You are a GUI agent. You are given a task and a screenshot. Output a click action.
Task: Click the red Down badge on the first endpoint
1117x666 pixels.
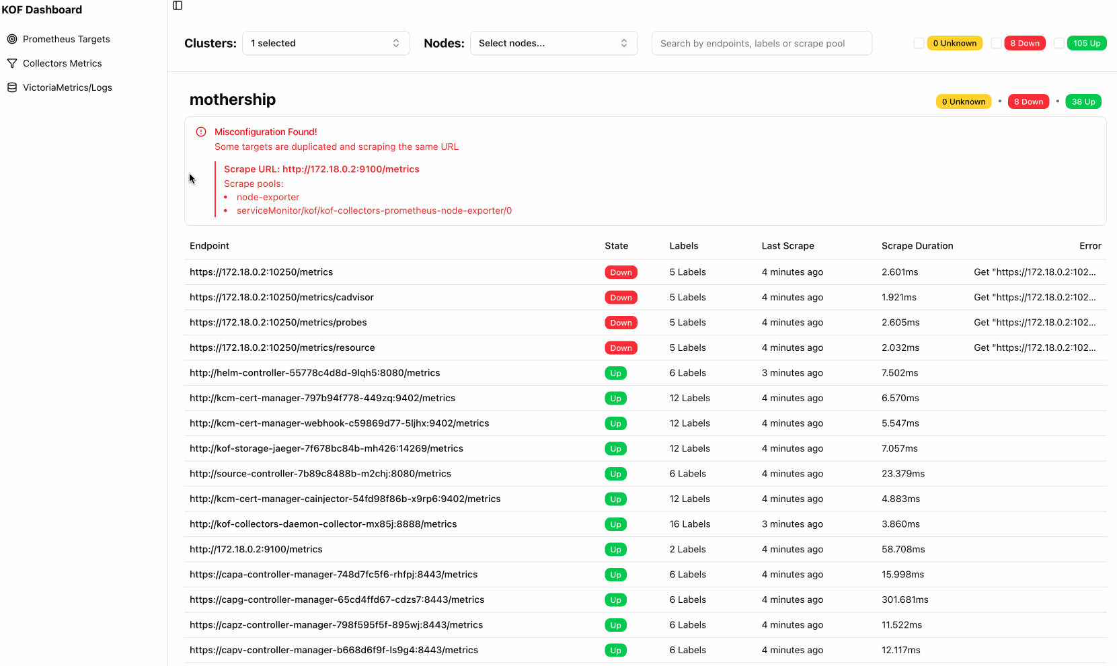[621, 272]
